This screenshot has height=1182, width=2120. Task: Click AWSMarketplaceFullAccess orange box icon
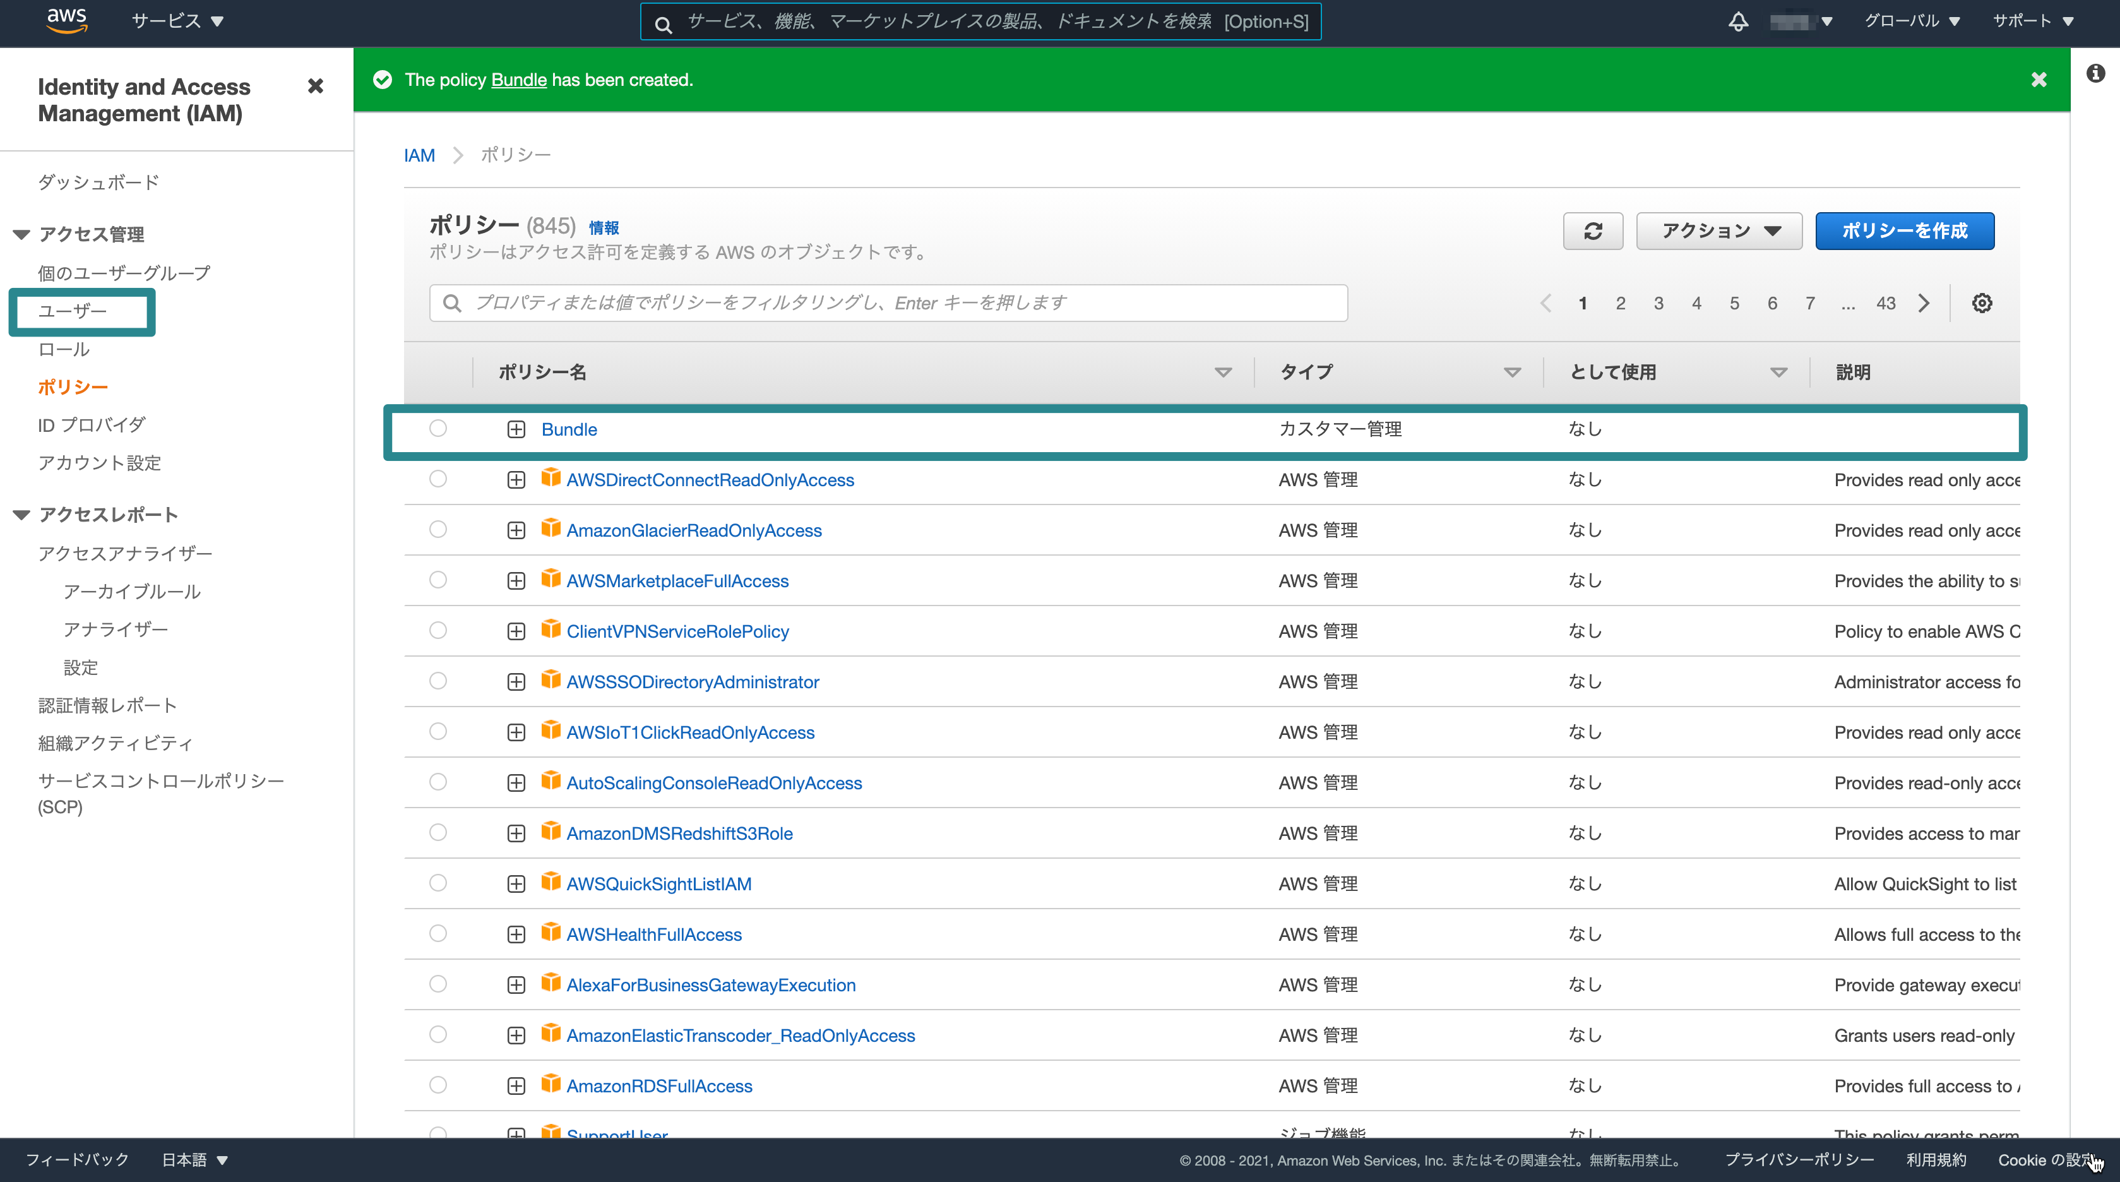point(551,578)
